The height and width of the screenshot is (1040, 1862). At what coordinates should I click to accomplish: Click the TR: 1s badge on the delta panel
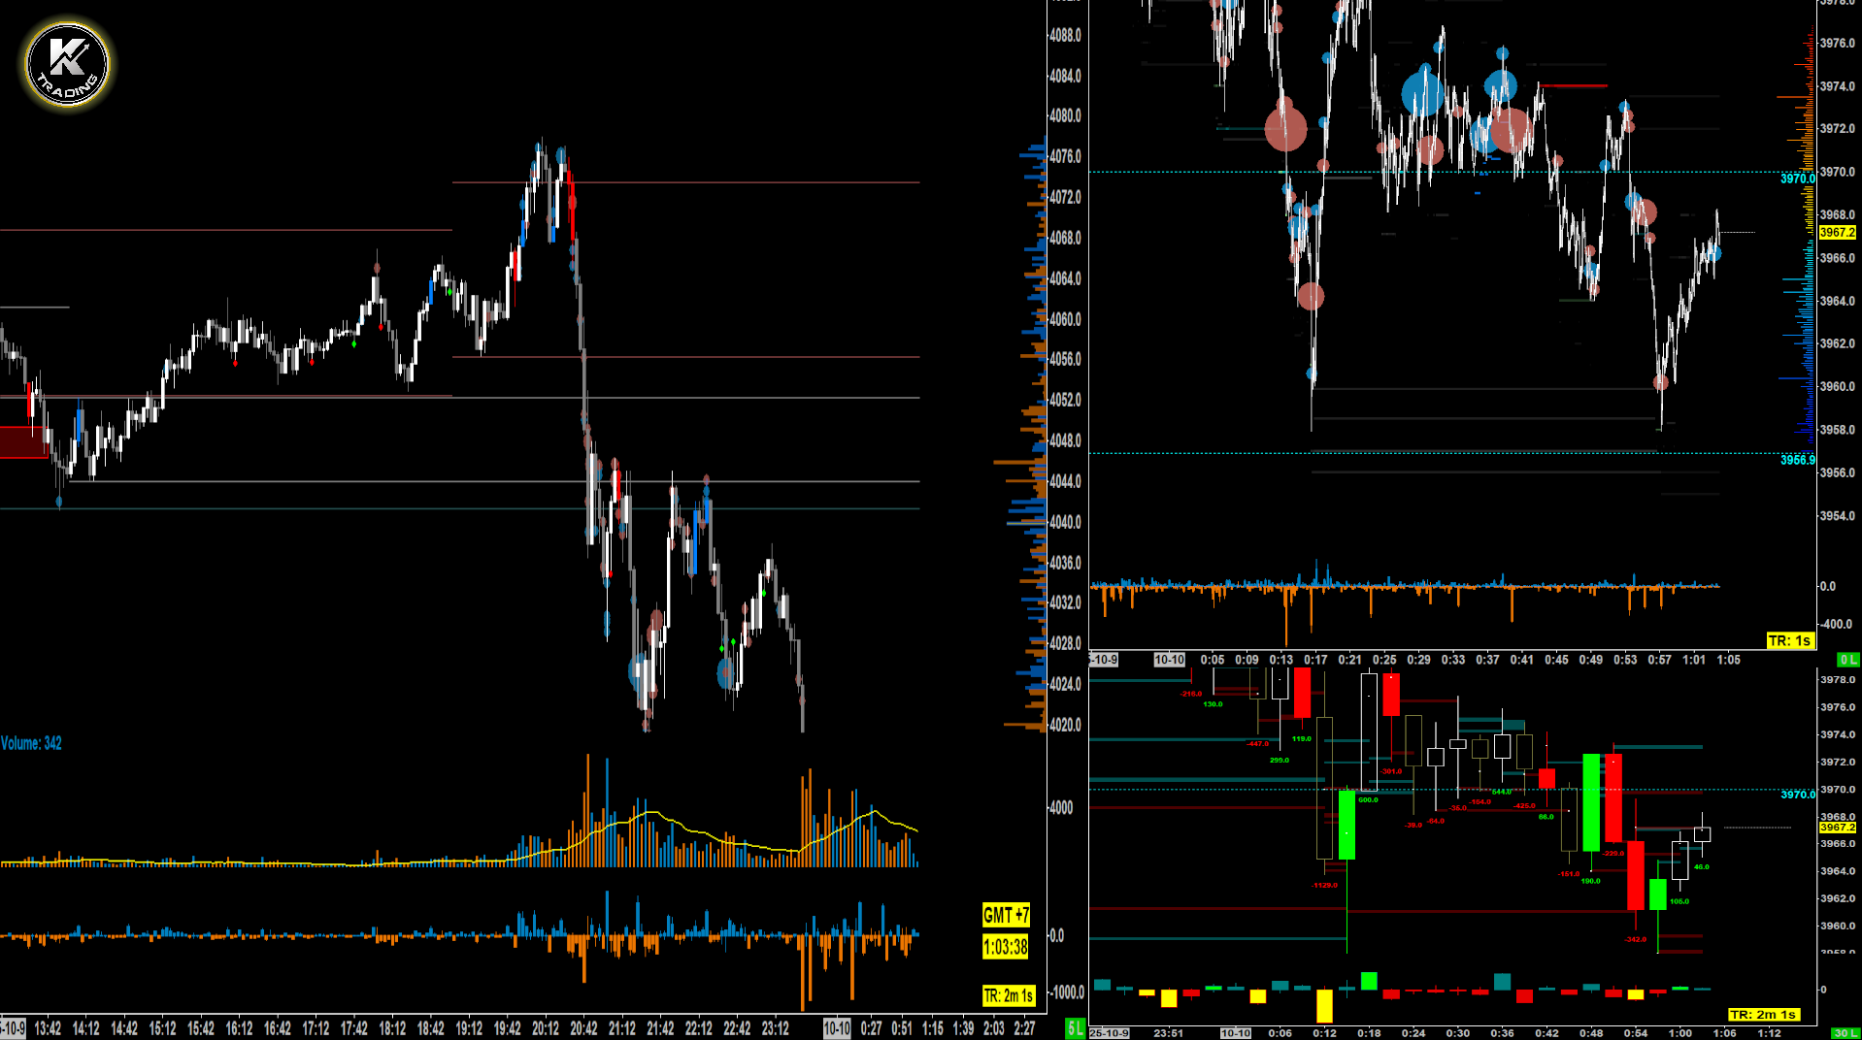(x=1791, y=638)
